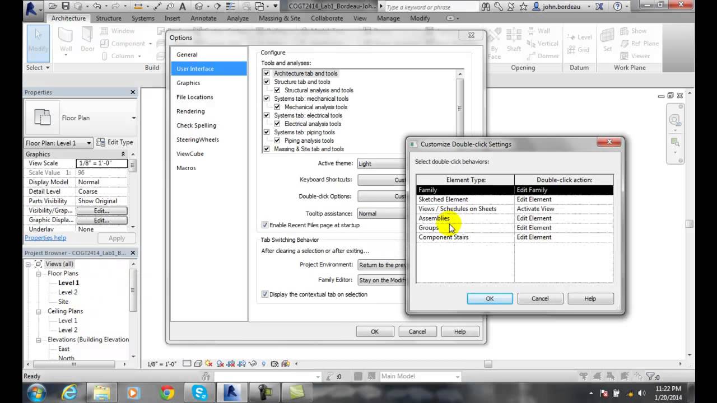Open the Revit application menu button

pos(33,8)
